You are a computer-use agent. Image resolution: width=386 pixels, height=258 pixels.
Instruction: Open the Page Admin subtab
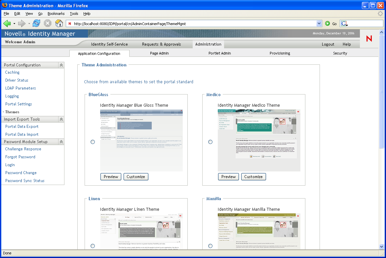tap(159, 53)
